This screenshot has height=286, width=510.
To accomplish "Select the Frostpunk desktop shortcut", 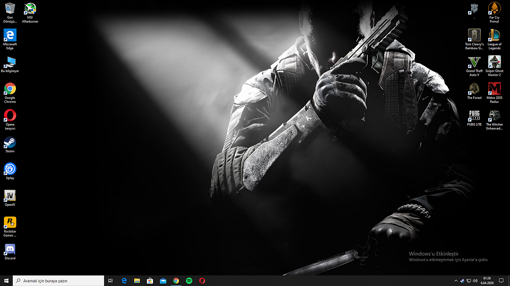I will coord(474,11).
